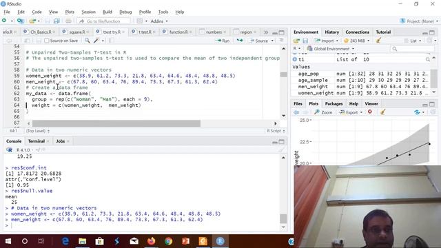The image size is (441, 248).
Task: Show more editor tabs chevron
Action: (266, 32)
